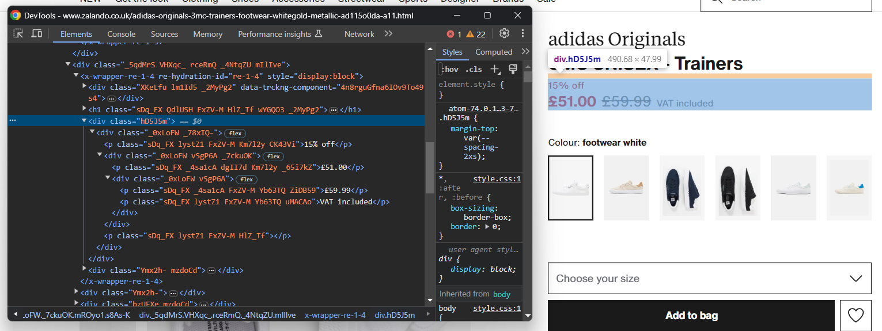
Task: Click the flex badge next to _78xIQ- div
Action: (235, 134)
